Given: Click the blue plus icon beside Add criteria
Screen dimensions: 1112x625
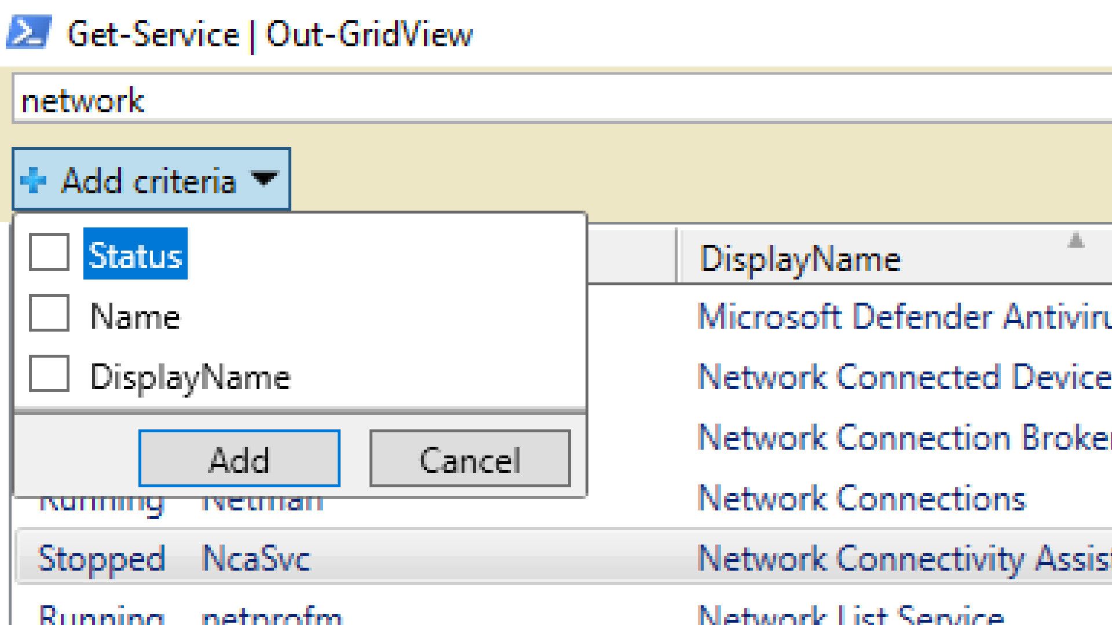Looking at the screenshot, I should [x=33, y=181].
